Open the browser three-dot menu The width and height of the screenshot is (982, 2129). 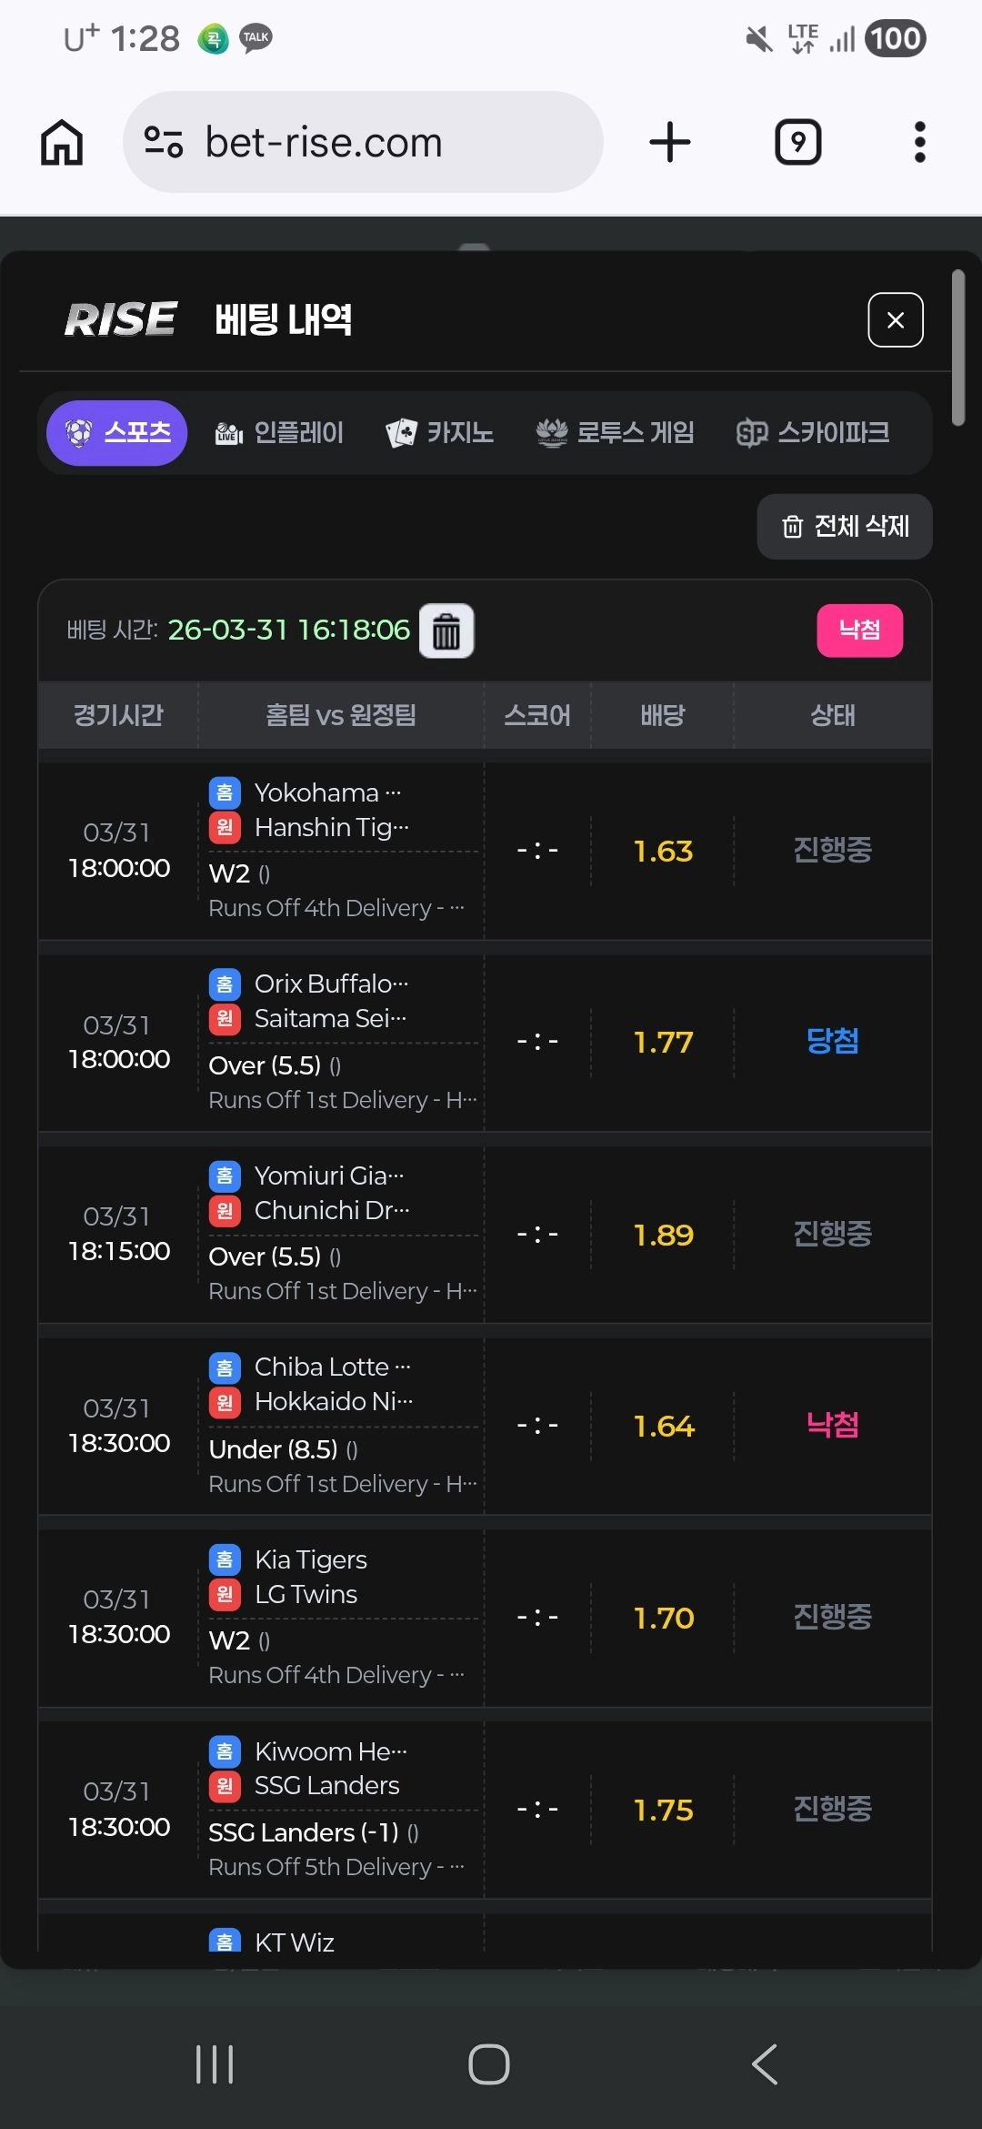click(920, 142)
